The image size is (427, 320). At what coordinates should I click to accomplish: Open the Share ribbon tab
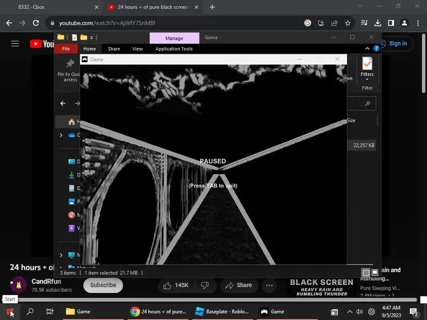[x=114, y=49]
